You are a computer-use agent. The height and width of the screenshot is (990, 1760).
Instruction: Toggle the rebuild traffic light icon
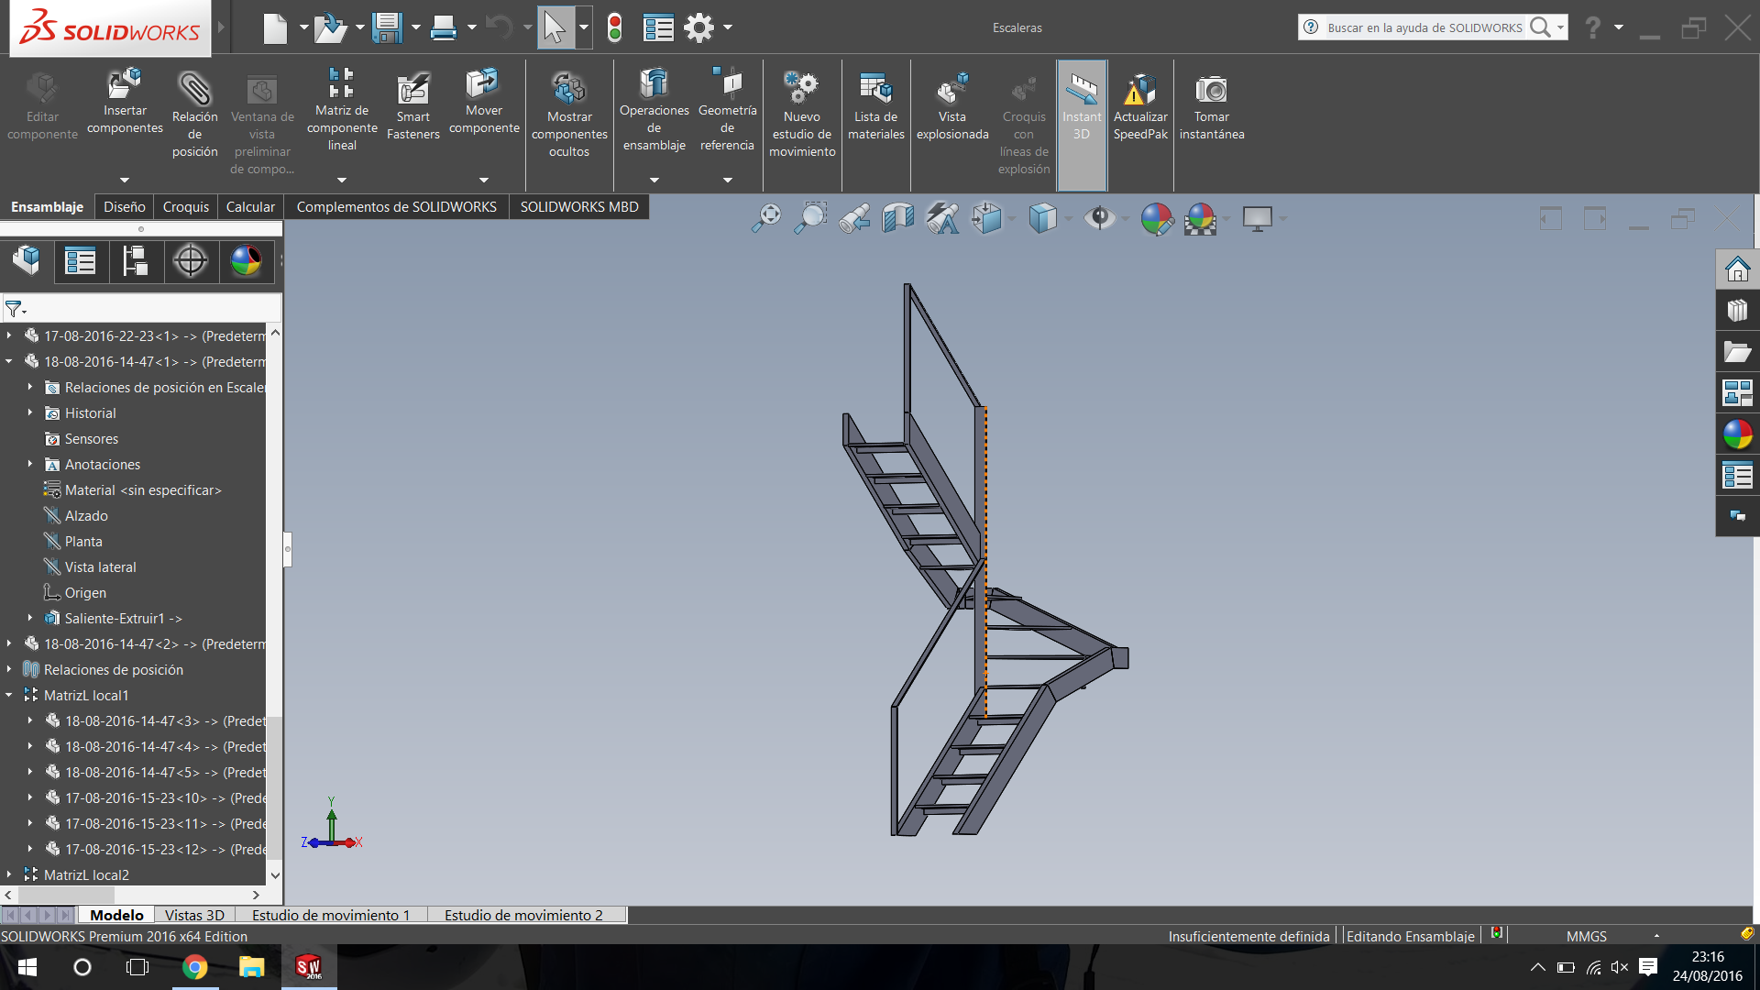pyautogui.click(x=615, y=27)
